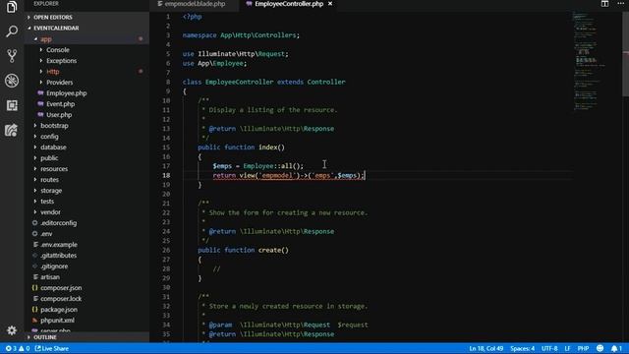Click the EmployeeController class name
This screenshot has width=629, height=354.
tap(239, 82)
